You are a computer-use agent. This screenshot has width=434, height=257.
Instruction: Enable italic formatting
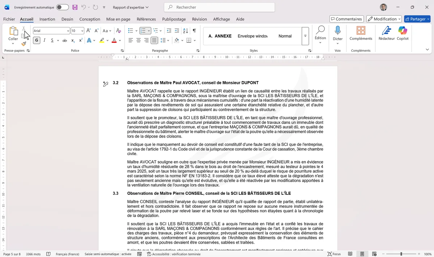pyautogui.click(x=43, y=40)
